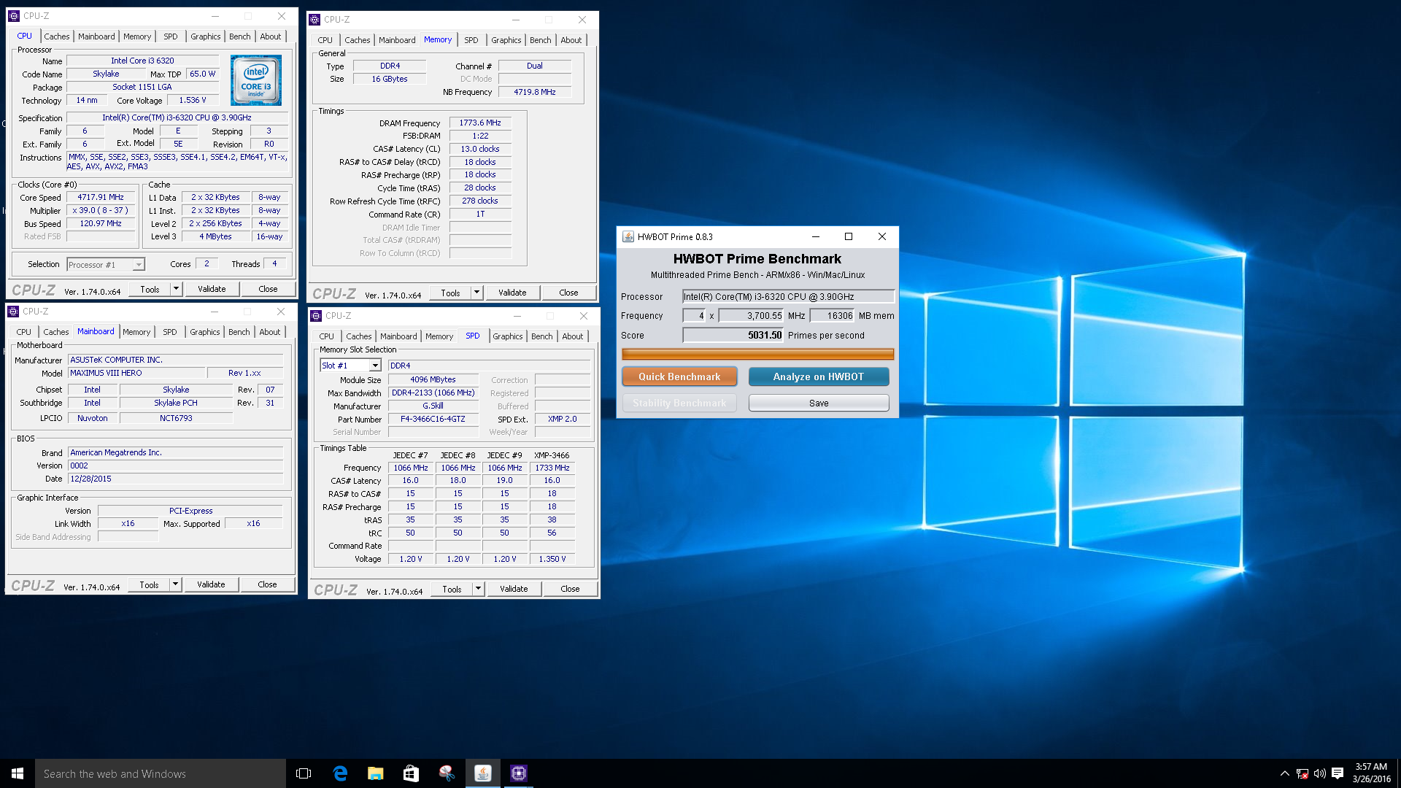Click the Core Speed value 4717.91 MHz

click(x=101, y=197)
